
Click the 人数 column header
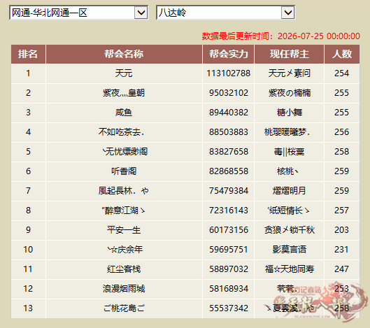tap(342, 54)
